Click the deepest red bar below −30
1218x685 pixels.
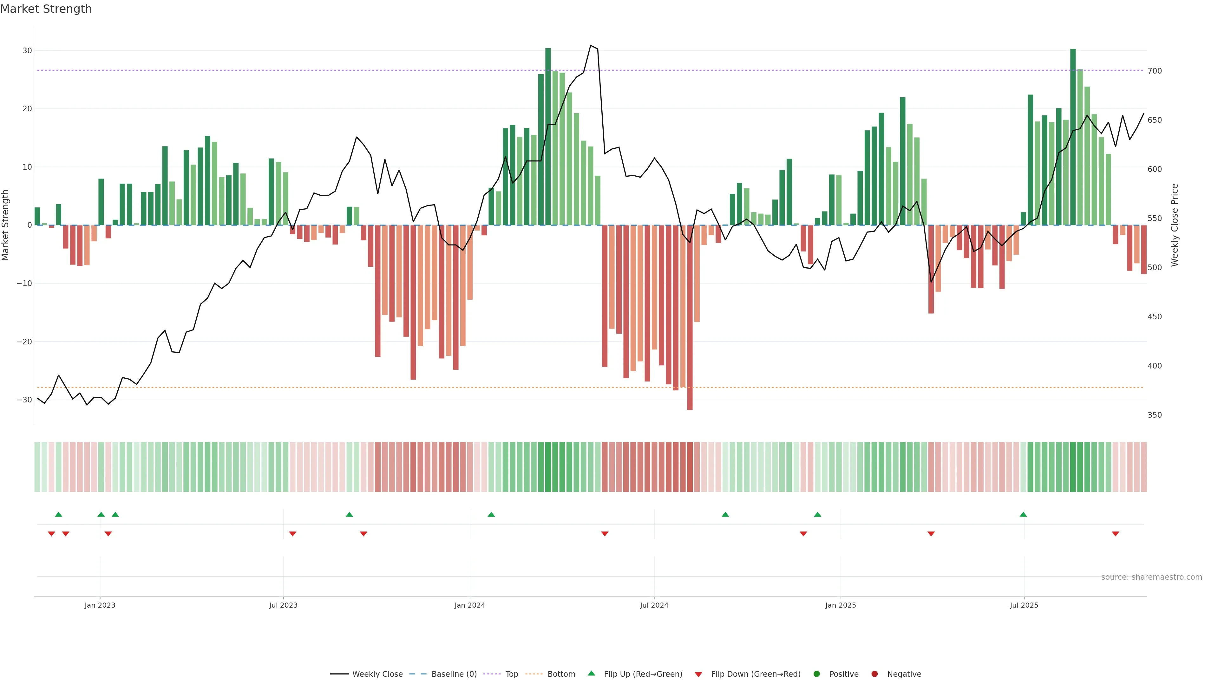(690, 331)
